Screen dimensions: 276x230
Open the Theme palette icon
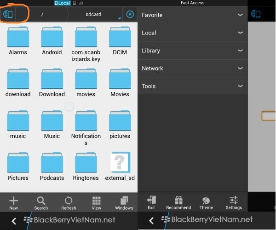206,202
